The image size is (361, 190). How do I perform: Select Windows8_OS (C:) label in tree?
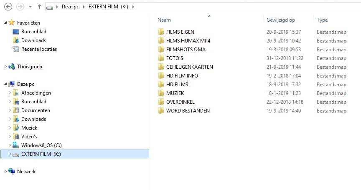pyautogui.click(x=41, y=145)
